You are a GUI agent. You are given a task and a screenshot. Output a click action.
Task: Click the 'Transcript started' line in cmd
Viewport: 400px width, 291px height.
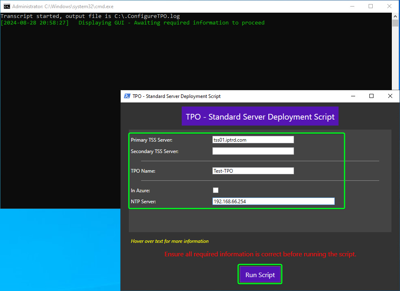point(90,16)
